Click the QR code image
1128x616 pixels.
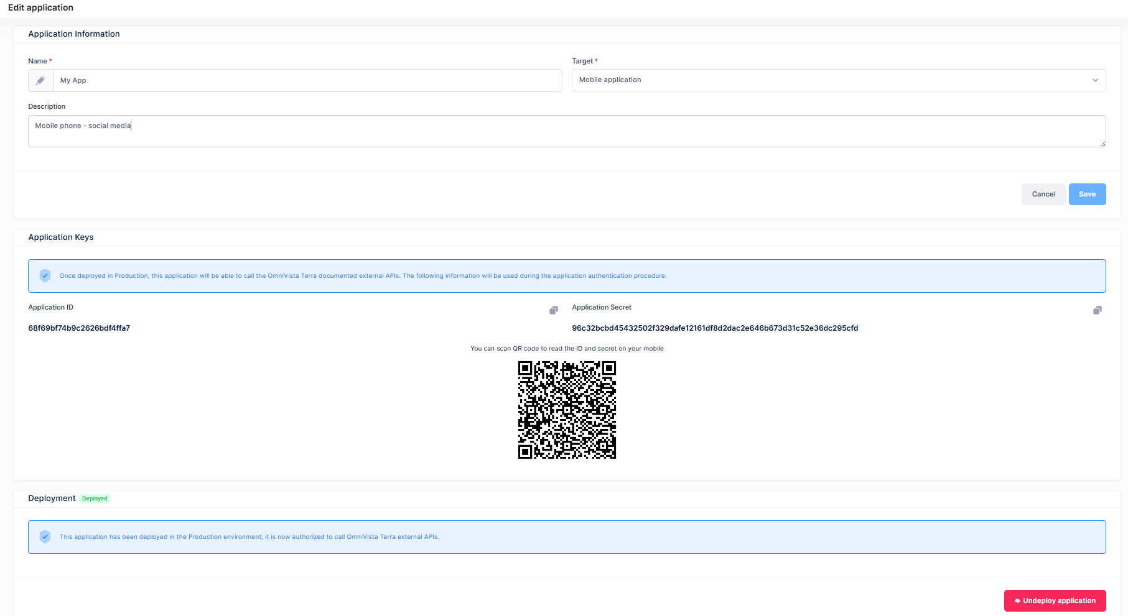pos(567,410)
